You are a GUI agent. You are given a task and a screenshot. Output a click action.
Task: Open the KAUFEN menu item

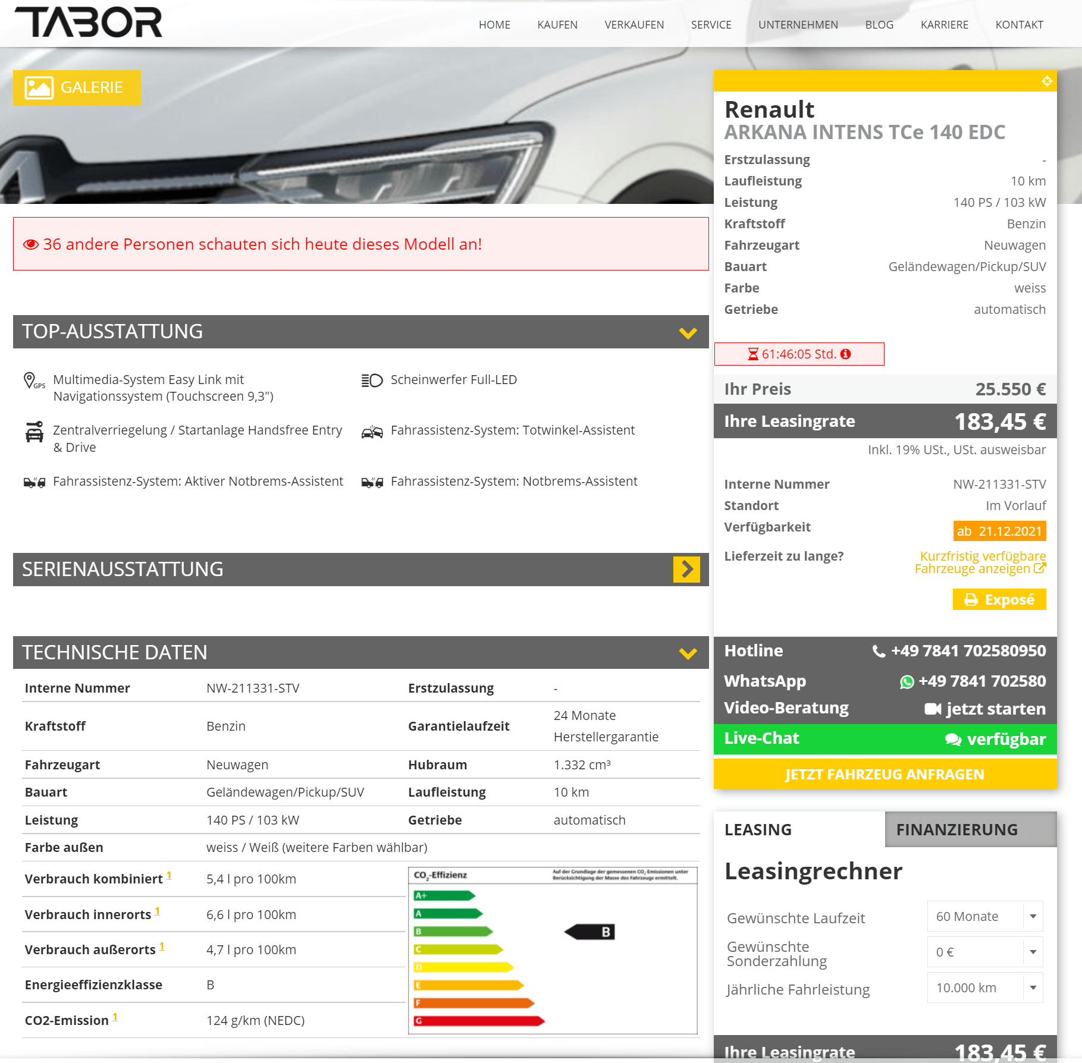point(557,25)
